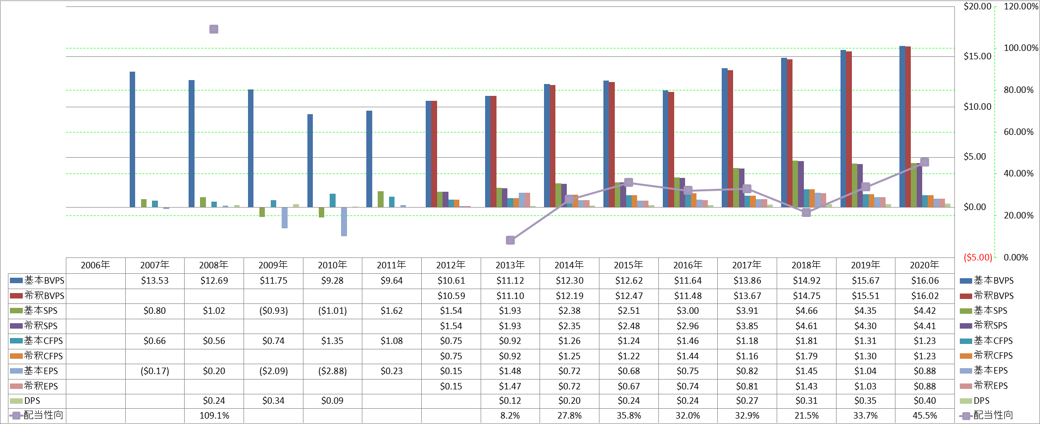This screenshot has width=1040, height=424.
Task: Click the $9.28 基本BVPS cell for 2010
Action: click(333, 281)
